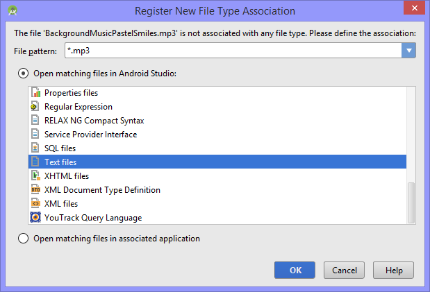The image size is (430, 292).
Task: Choose 'Properties files' in the list
Action: tap(217, 93)
